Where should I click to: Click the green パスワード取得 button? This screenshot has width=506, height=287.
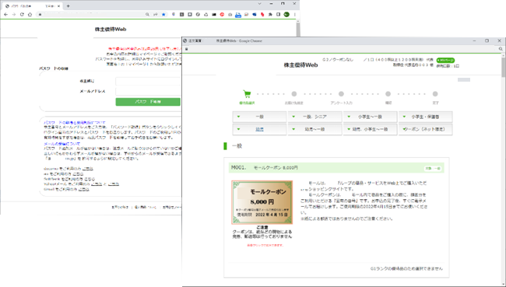tap(148, 102)
